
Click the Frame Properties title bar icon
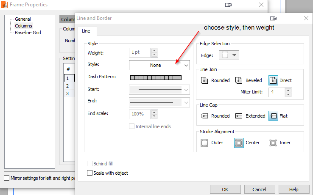[x=228, y=5]
